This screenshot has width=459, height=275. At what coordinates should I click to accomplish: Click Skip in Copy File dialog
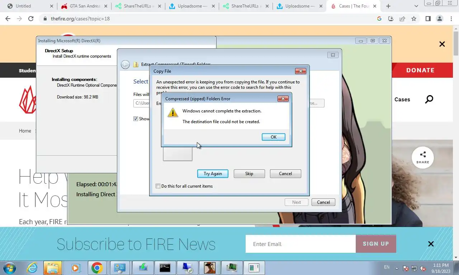pyautogui.click(x=249, y=174)
